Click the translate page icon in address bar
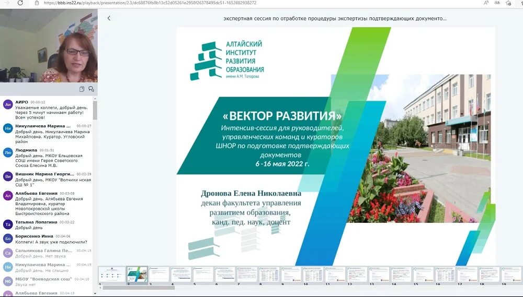The width and height of the screenshot is (523, 297). (497, 3)
